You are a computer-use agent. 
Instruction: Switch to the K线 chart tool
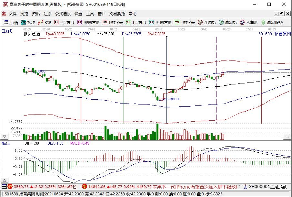45,22
